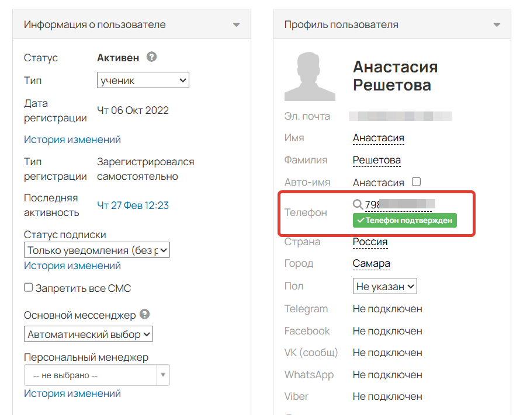The image size is (520, 415).
Task: Collapse the Информация о пользователе panel
Action: [237, 25]
